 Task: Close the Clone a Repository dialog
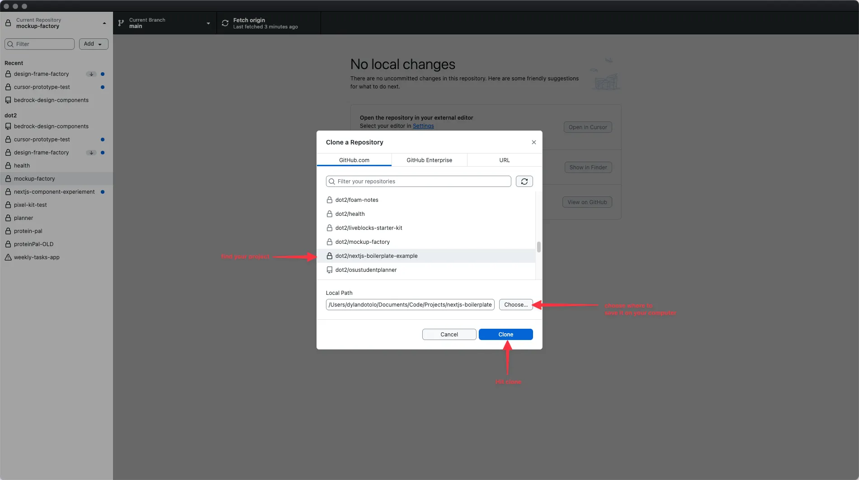point(534,142)
